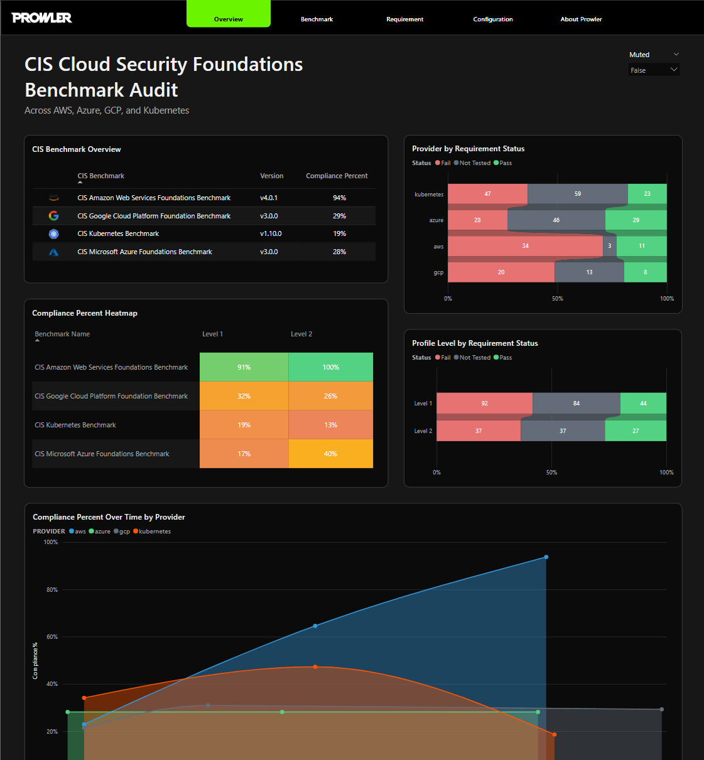Click the gcp legend in the over-time chart
The image size is (704, 760).
tap(122, 532)
